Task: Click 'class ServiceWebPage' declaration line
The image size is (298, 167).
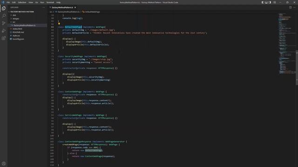Action: tap(82, 115)
